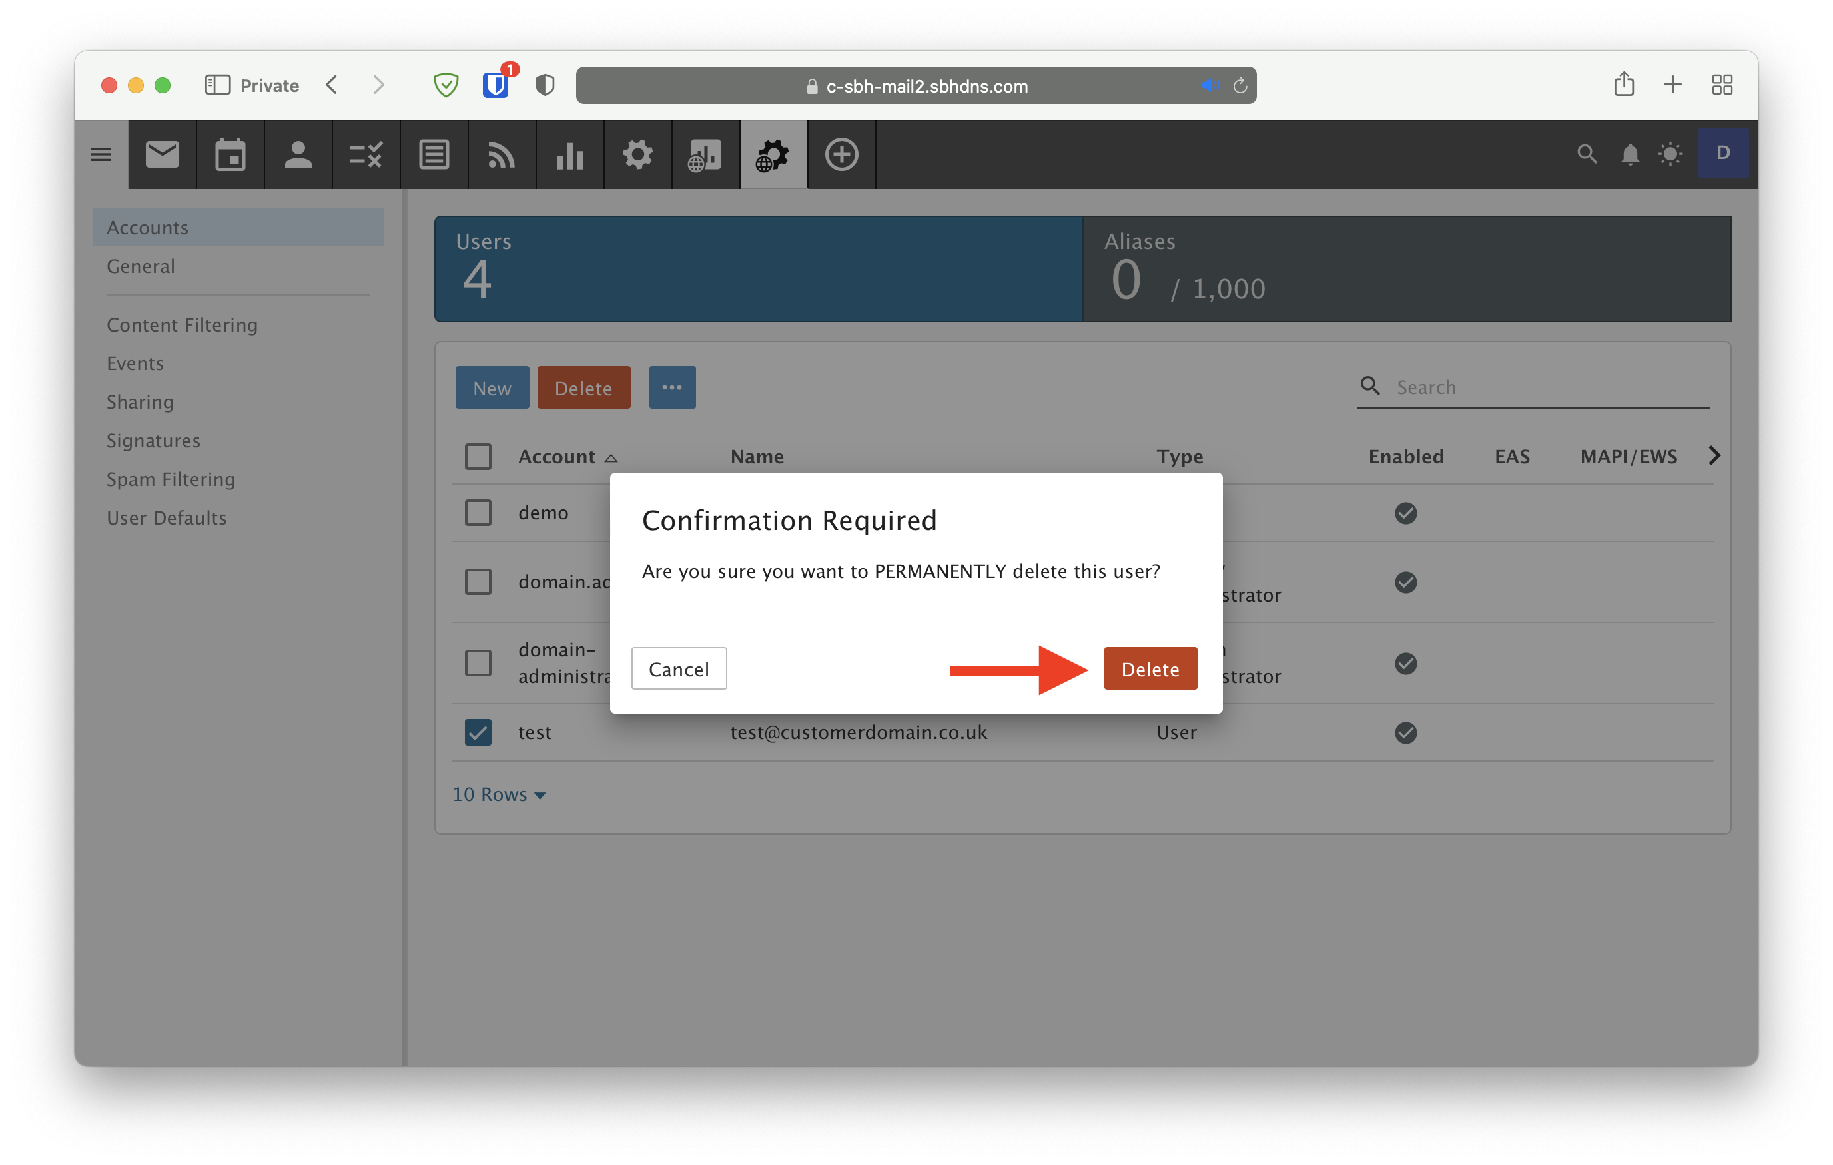Check the demo account checkbox
The height and width of the screenshot is (1165, 1833).
pos(478,513)
